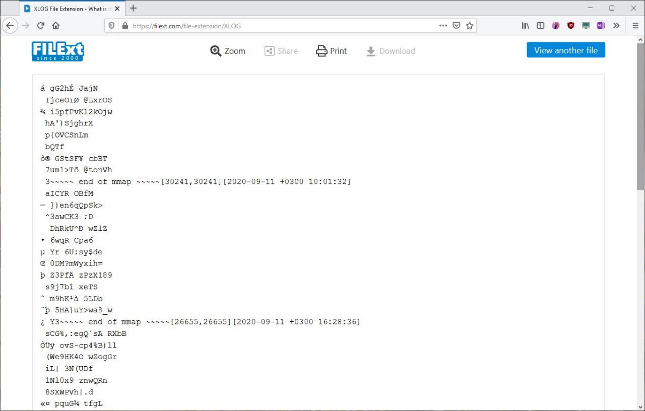Click the text line '1Nl0x9 znwQRn'
Viewport: 645px width, 411px height.
[76, 380]
